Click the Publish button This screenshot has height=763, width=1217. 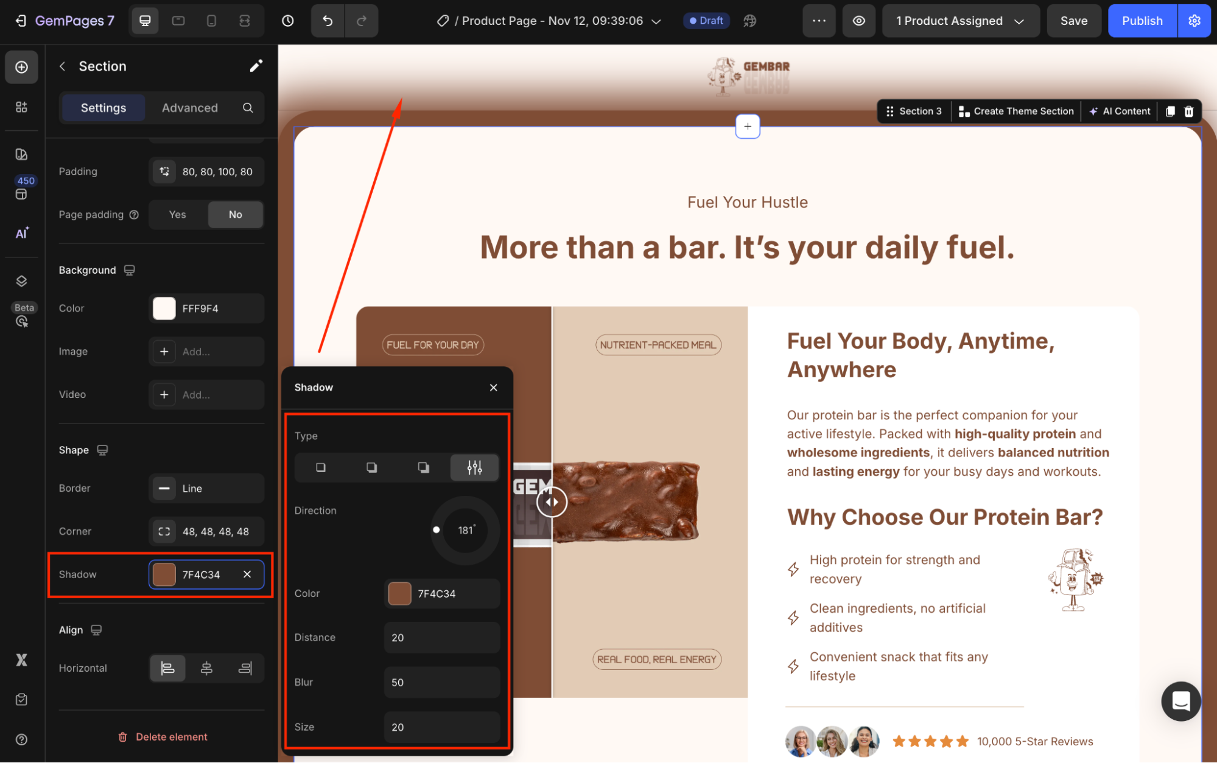(x=1142, y=21)
